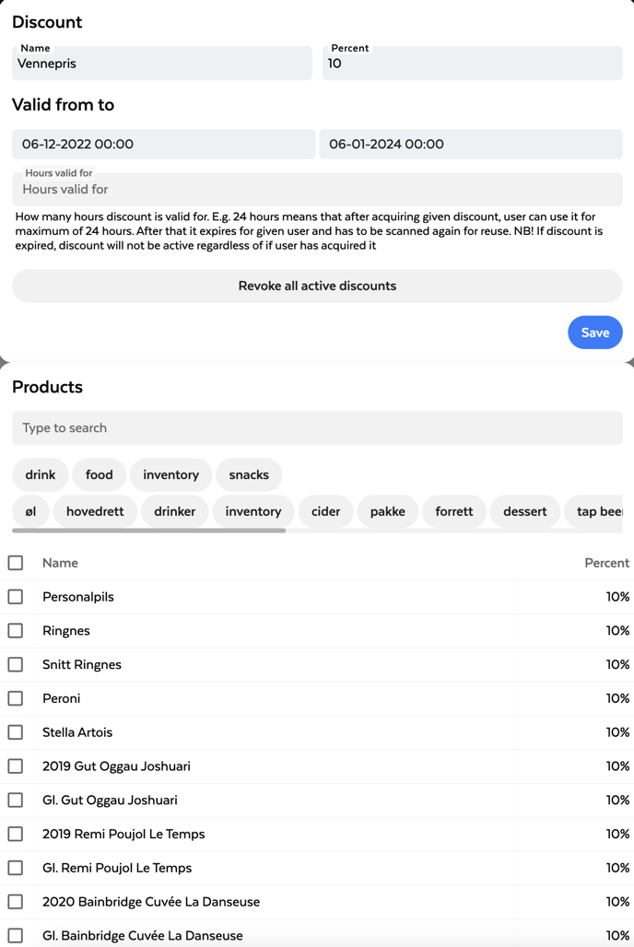Select the hovedrett subcategory chip
The width and height of the screenshot is (634, 947).
click(x=95, y=511)
